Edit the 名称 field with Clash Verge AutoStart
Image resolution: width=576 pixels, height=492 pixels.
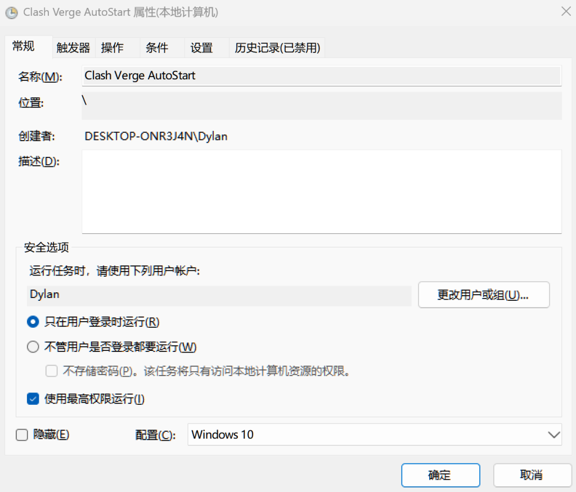click(321, 76)
